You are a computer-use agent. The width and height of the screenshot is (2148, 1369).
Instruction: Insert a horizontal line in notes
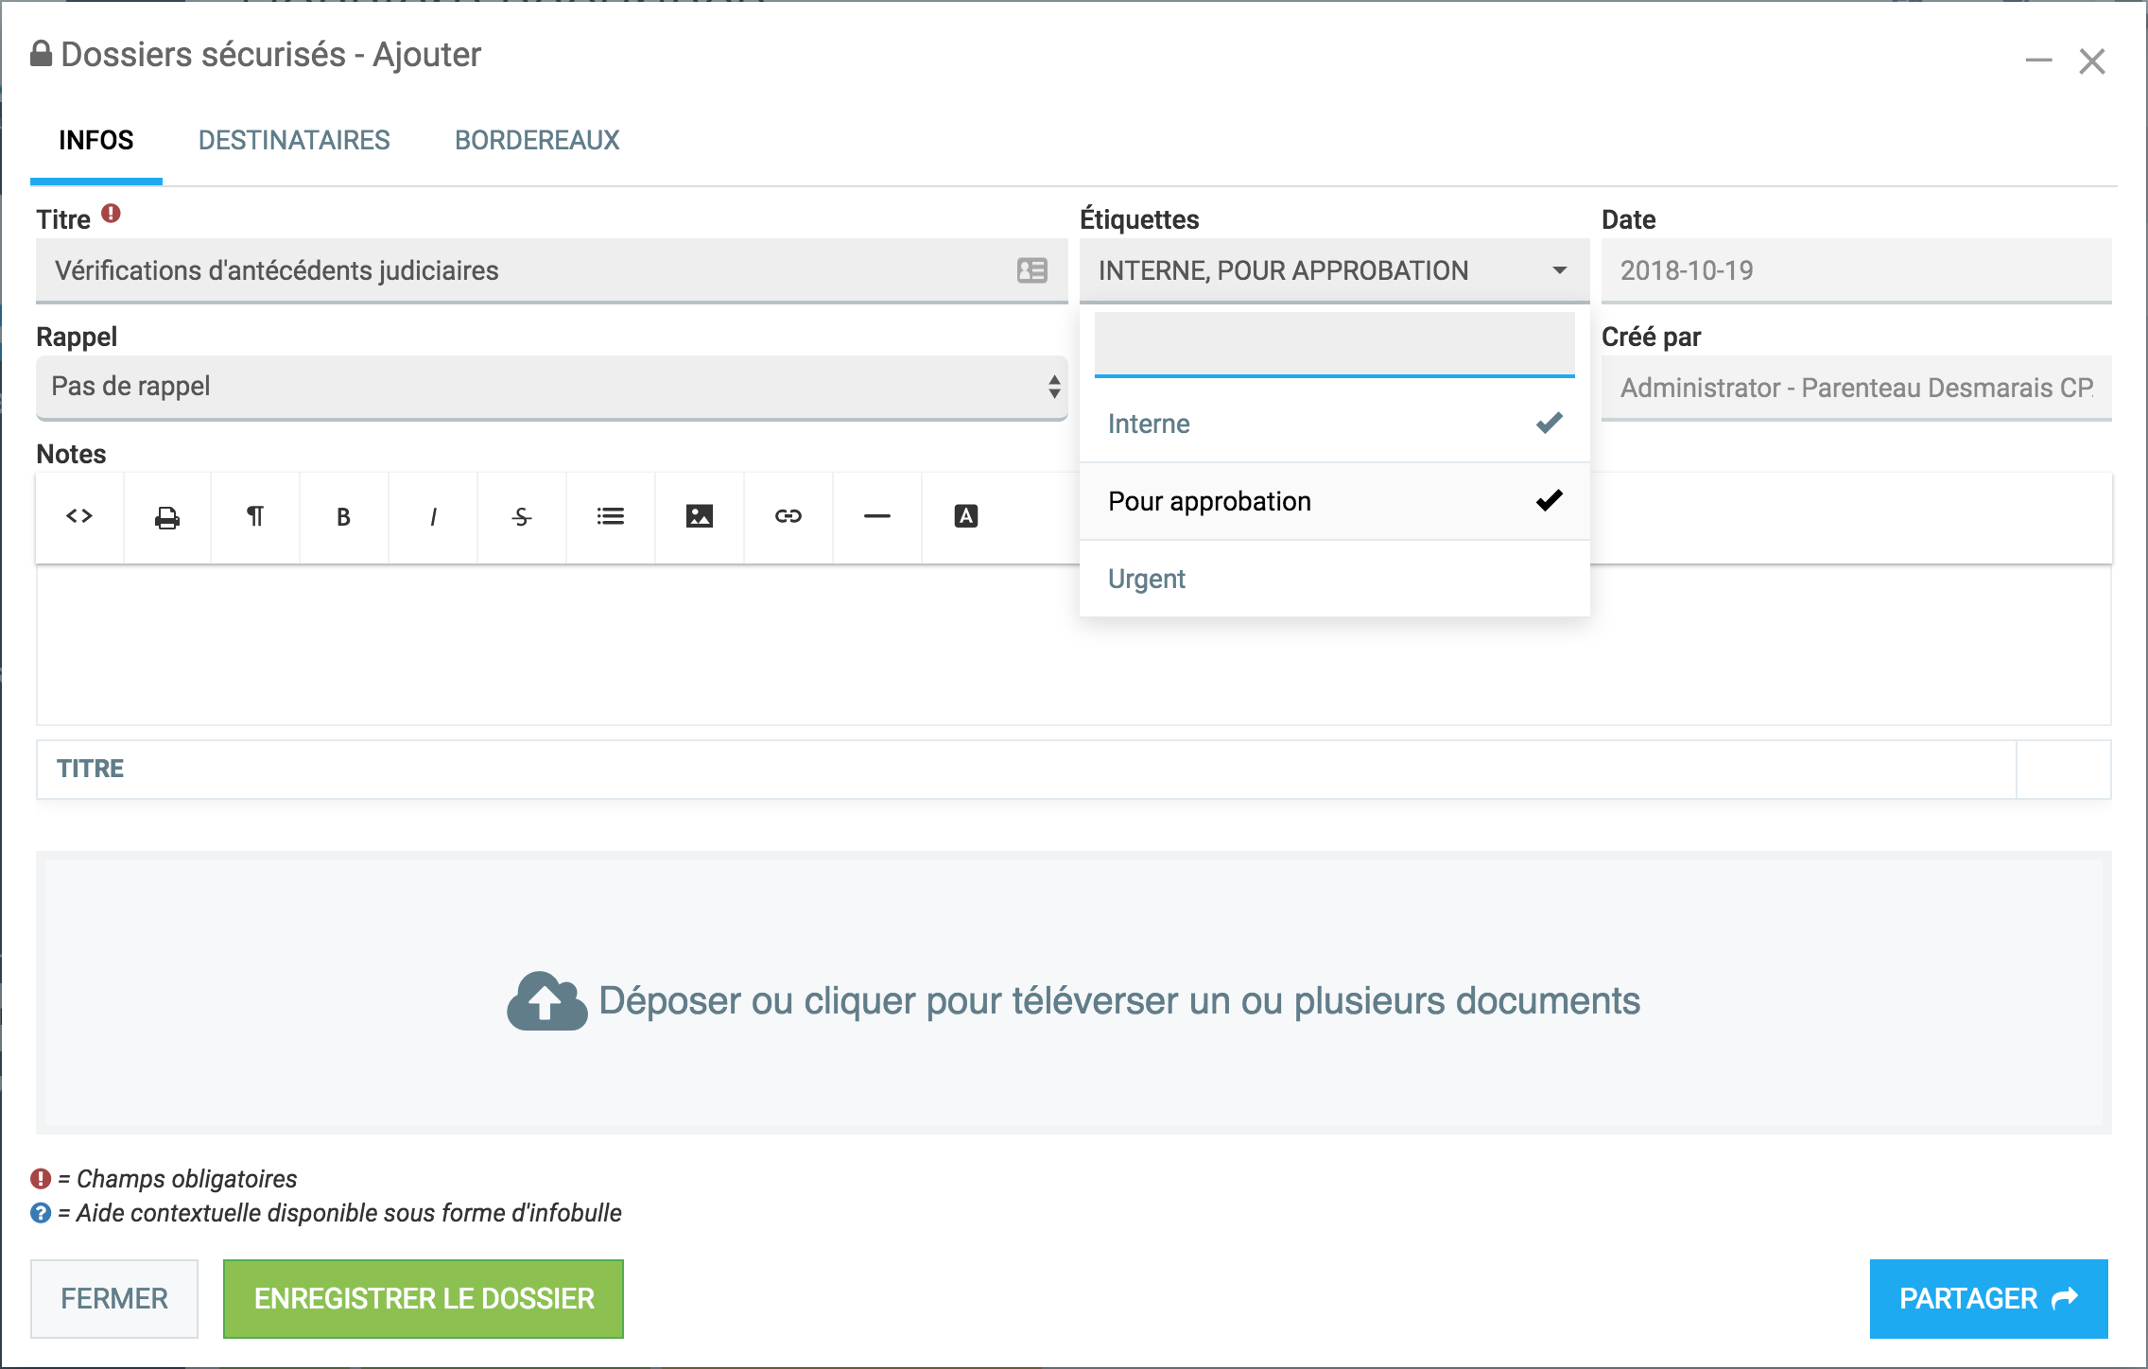(x=877, y=516)
